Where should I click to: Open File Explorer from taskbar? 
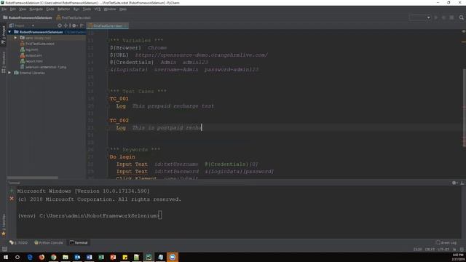(66, 257)
